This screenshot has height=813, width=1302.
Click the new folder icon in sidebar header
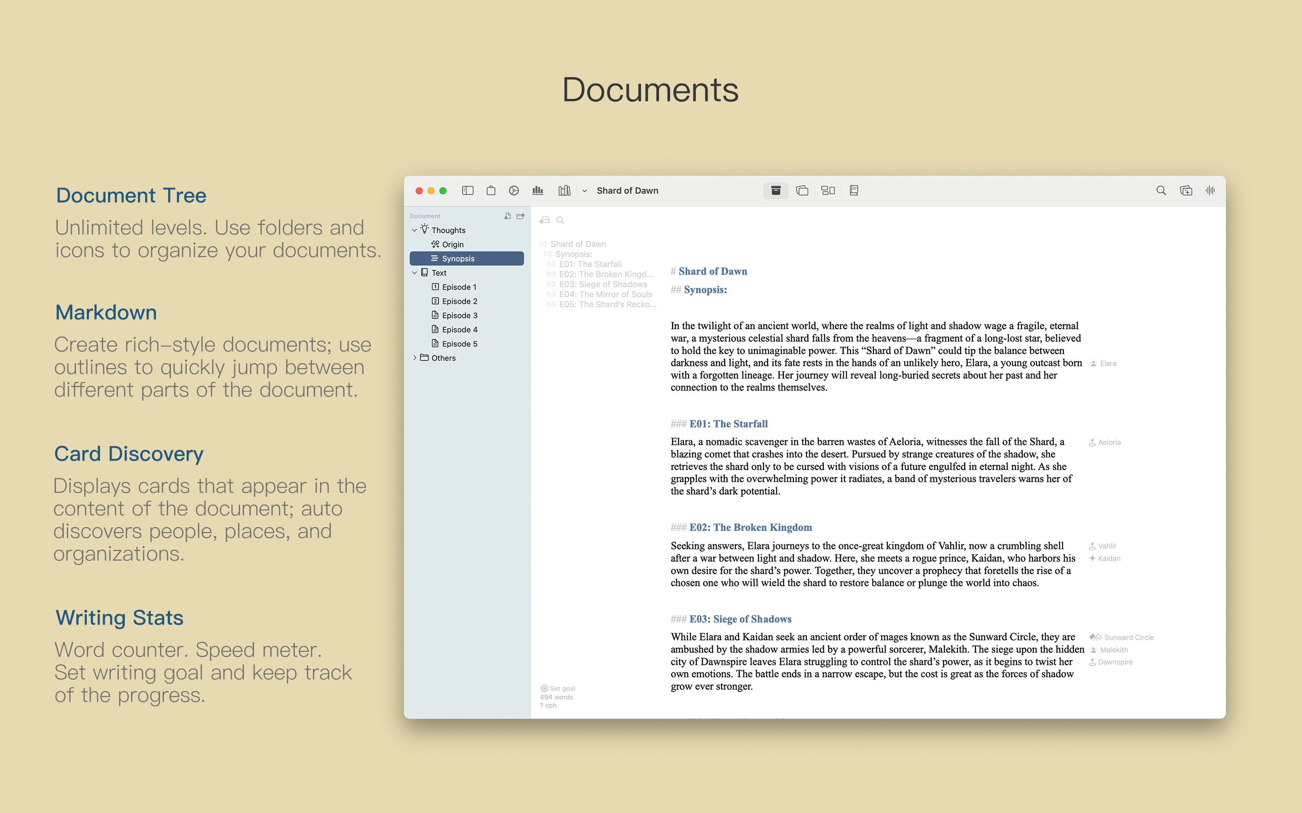(520, 216)
